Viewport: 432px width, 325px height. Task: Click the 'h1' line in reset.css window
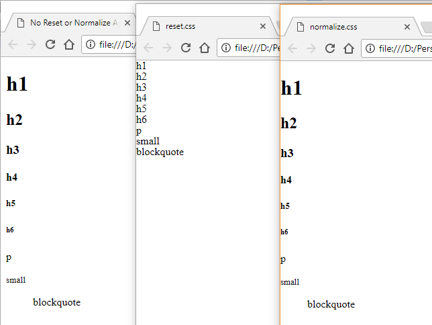(142, 66)
